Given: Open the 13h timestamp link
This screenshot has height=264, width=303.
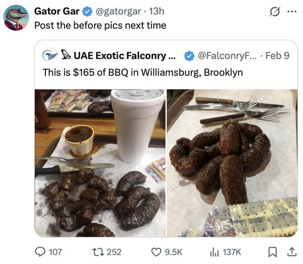Looking at the screenshot, I should click(156, 11).
